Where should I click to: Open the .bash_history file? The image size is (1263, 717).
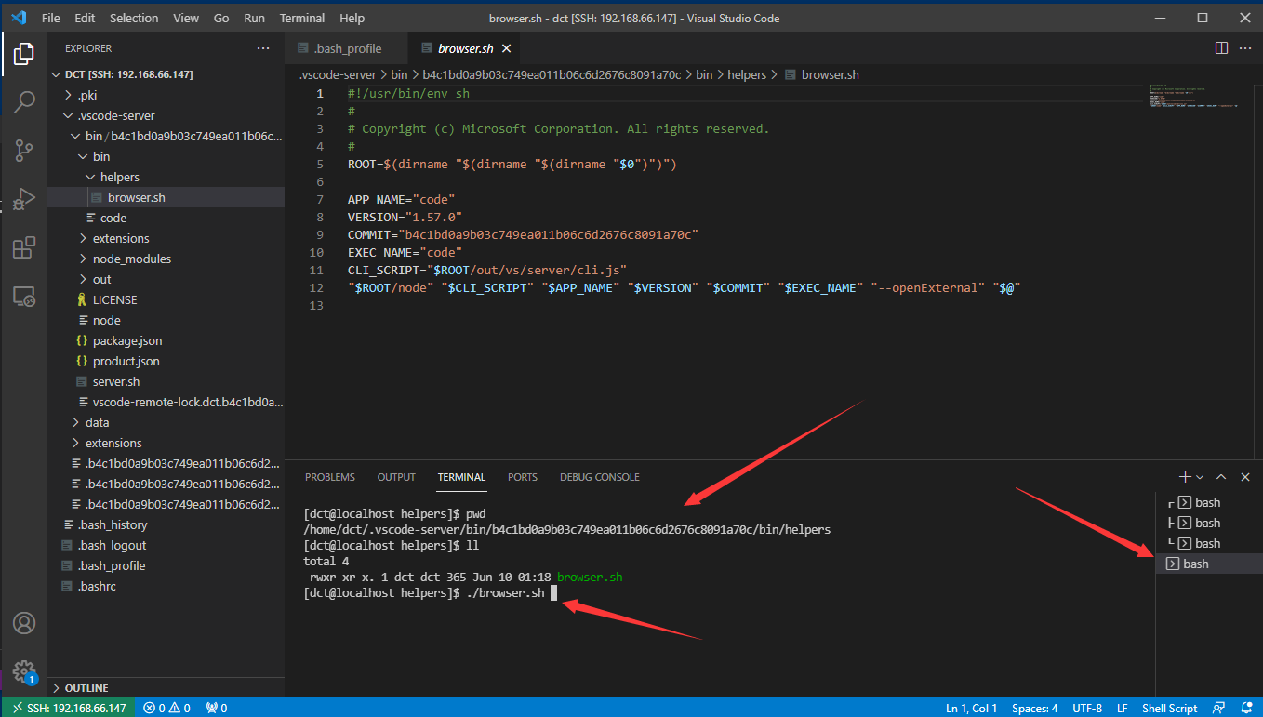pyautogui.click(x=166, y=524)
